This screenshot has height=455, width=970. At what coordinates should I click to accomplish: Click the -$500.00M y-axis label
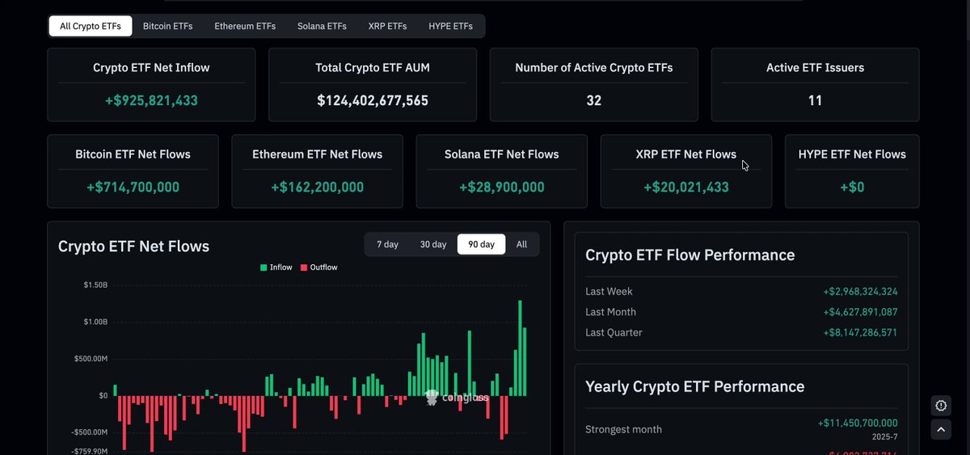click(x=90, y=432)
